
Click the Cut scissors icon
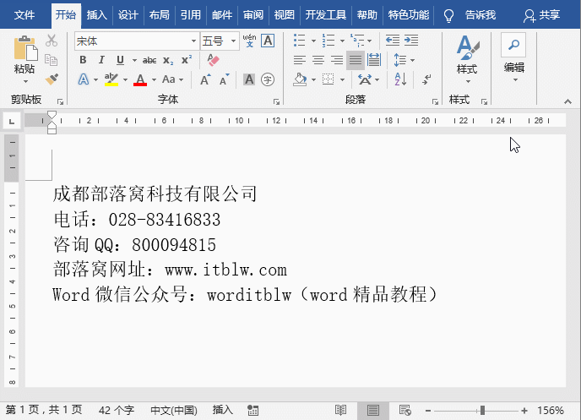52,41
